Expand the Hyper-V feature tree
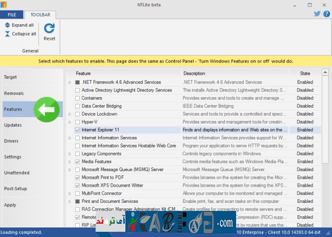This screenshot has height=237, width=332. (x=70, y=122)
